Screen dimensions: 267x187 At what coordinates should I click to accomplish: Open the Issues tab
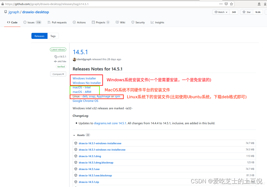(x=32, y=22)
